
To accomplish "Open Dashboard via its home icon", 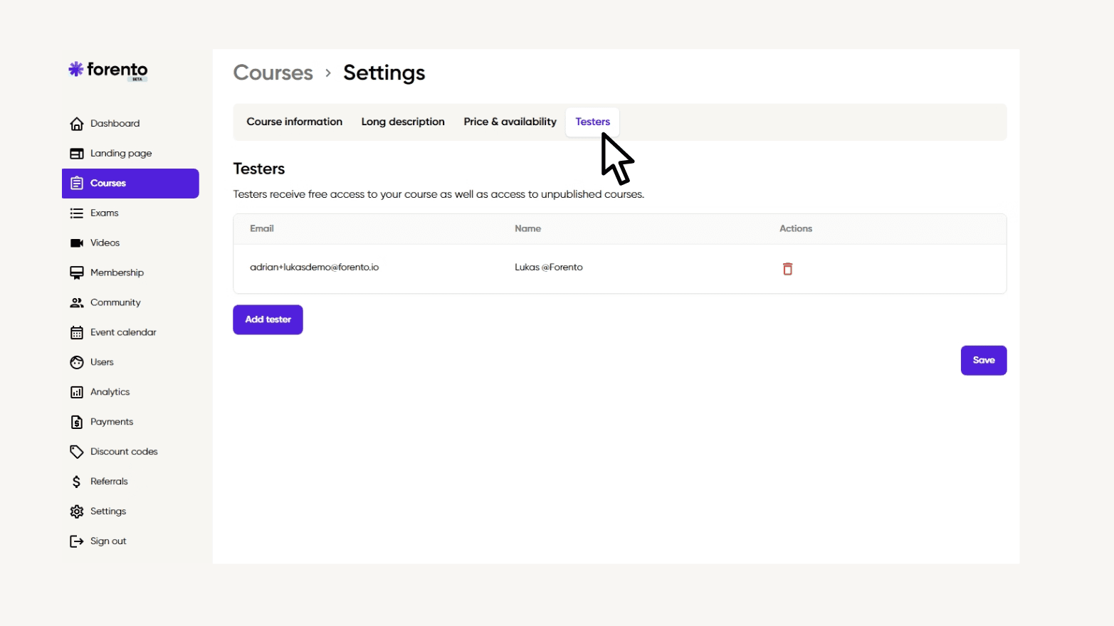I will (77, 124).
